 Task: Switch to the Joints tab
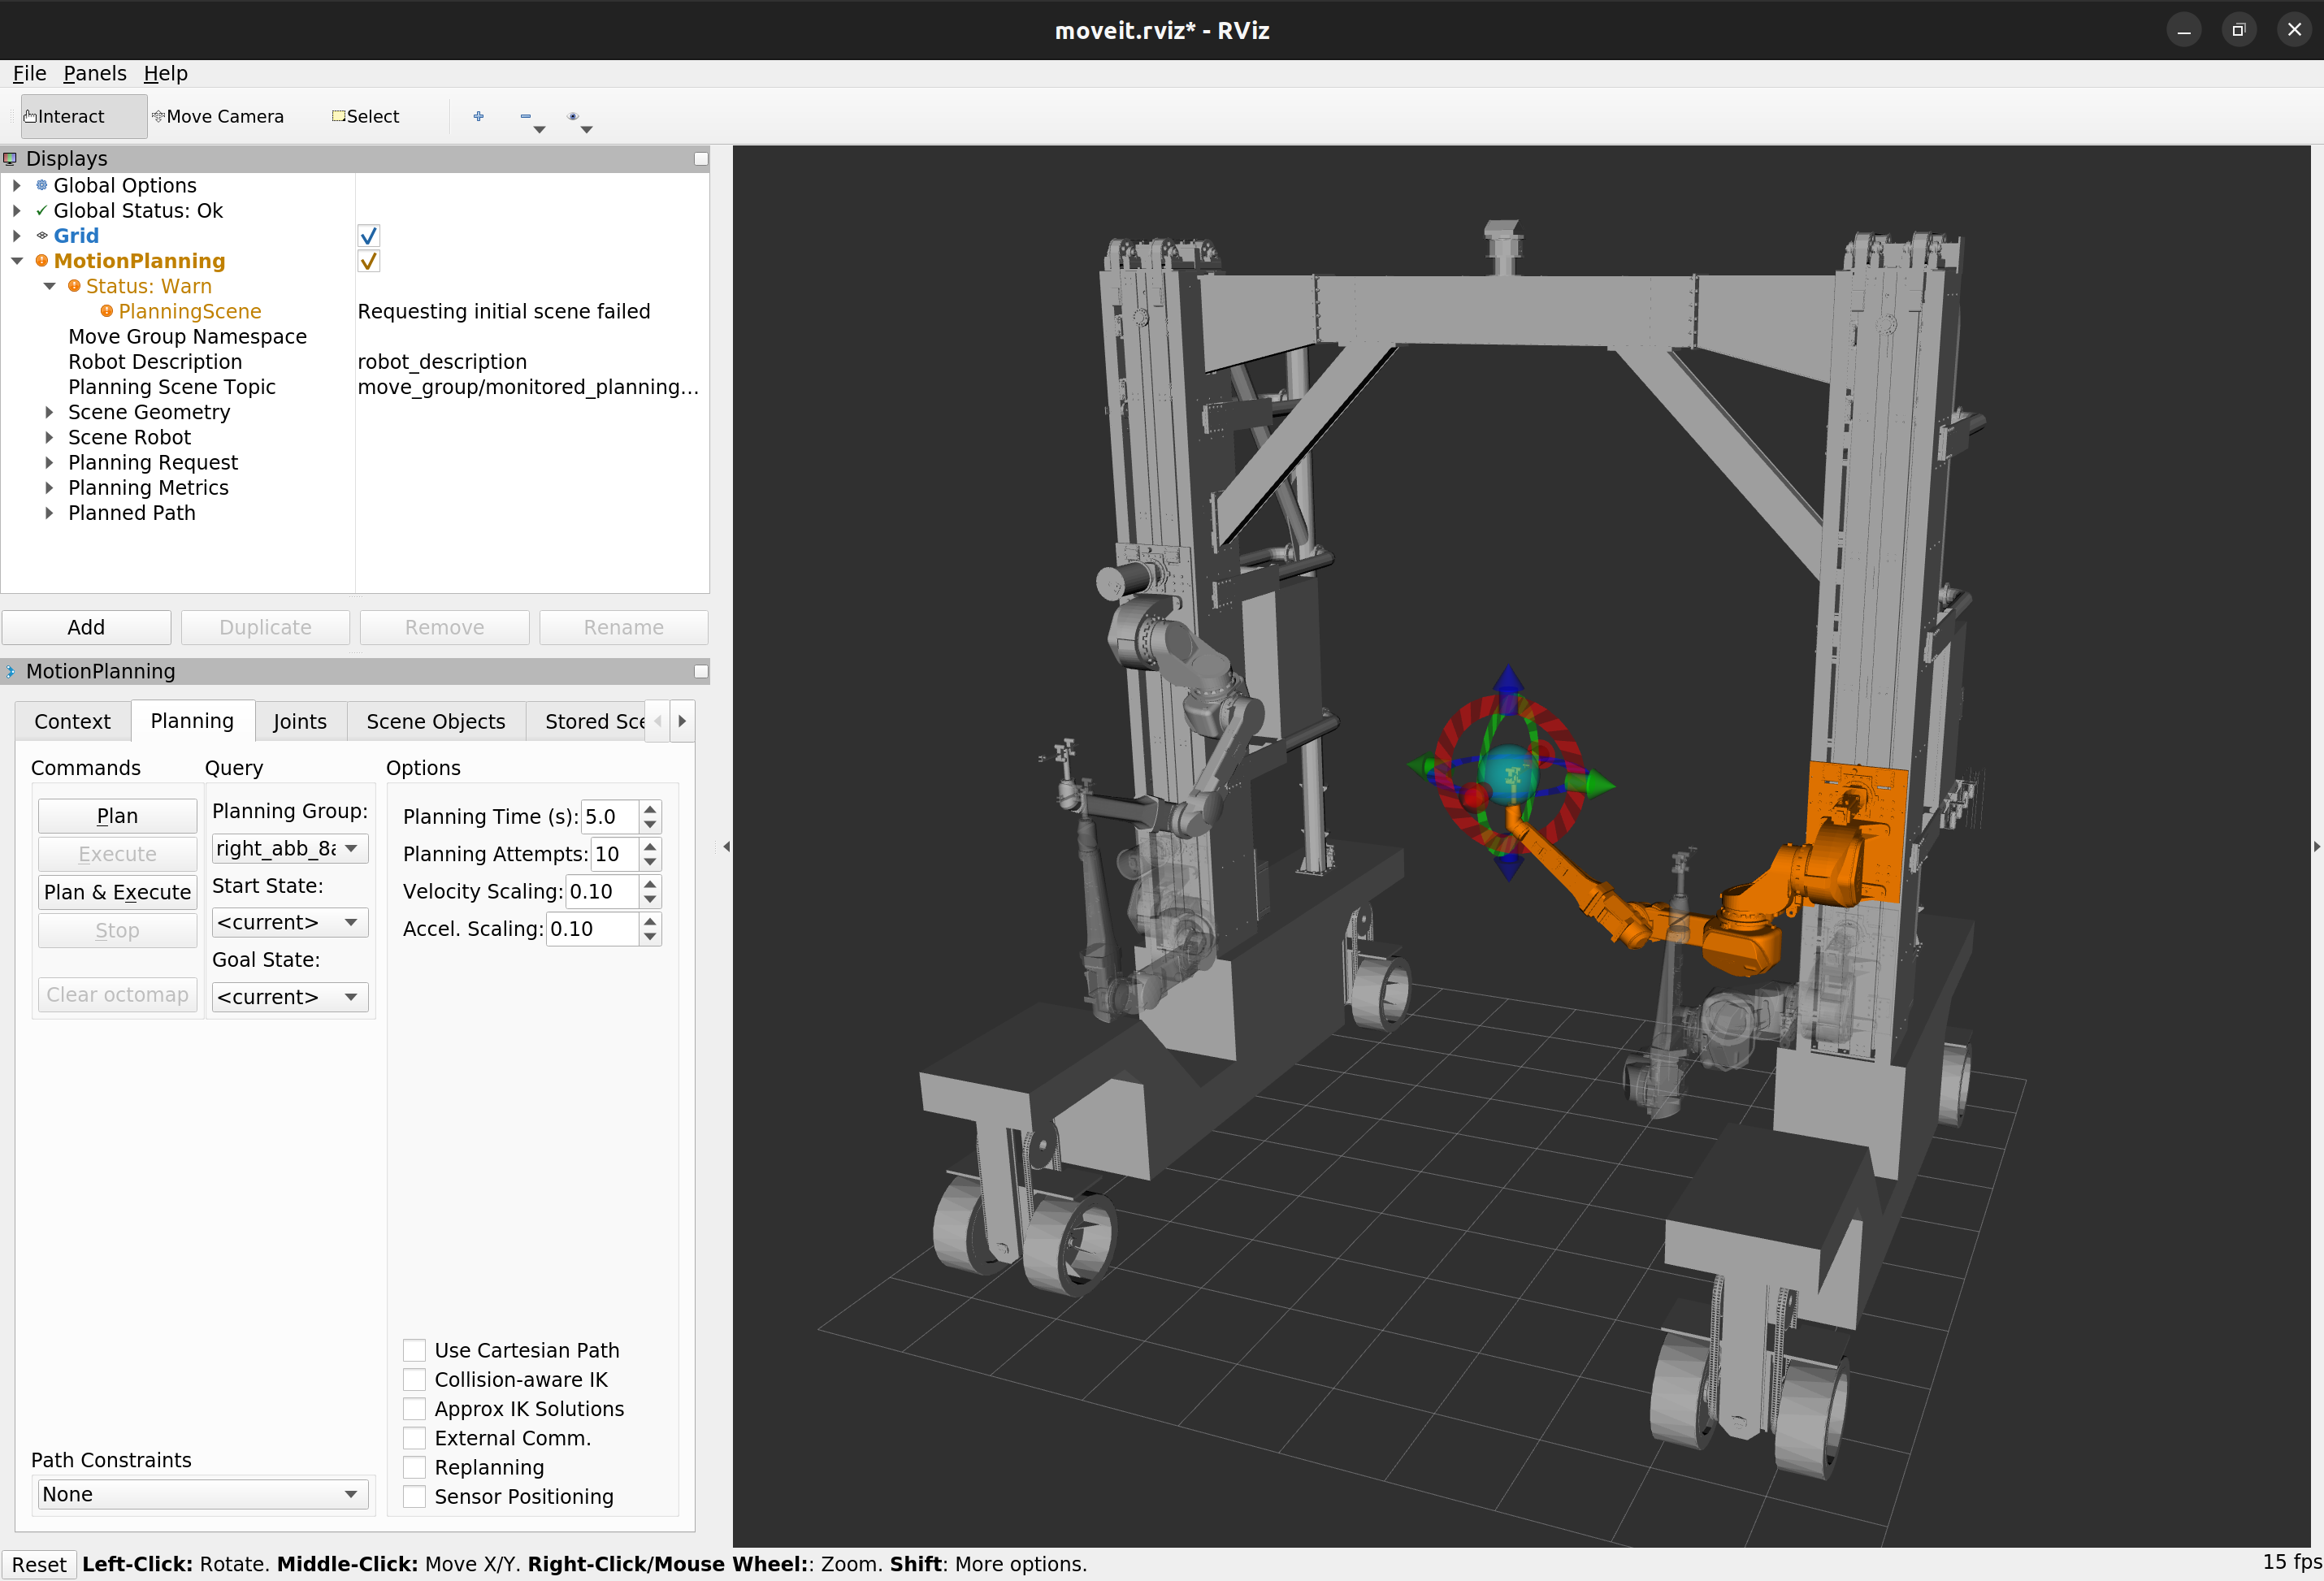(299, 721)
